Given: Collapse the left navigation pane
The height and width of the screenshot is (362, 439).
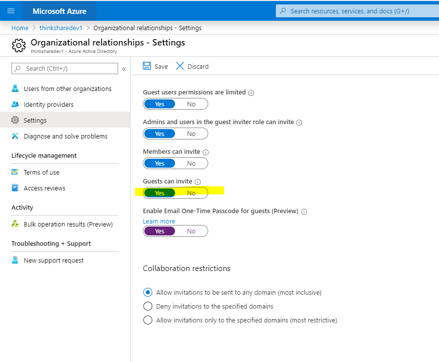Looking at the screenshot, I should [x=124, y=69].
